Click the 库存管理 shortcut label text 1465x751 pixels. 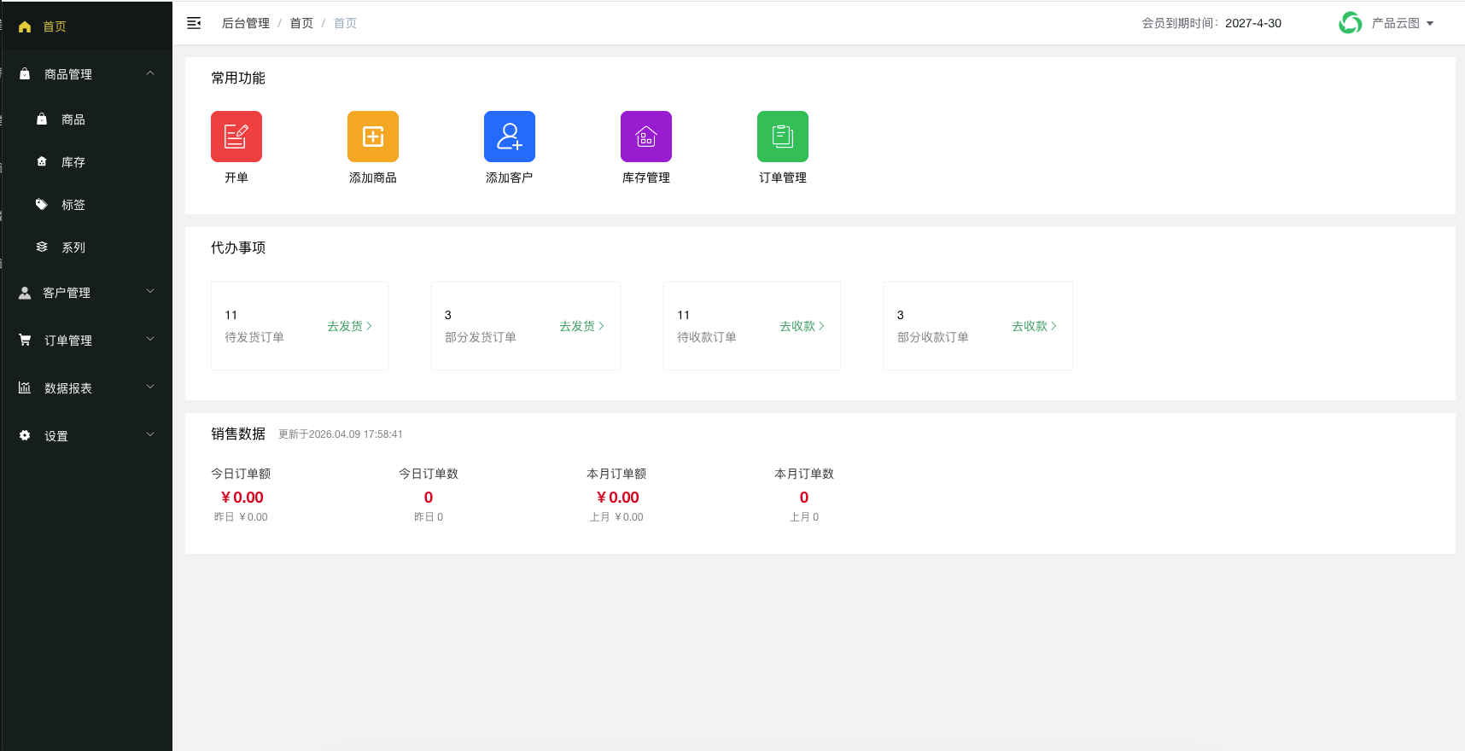646,178
